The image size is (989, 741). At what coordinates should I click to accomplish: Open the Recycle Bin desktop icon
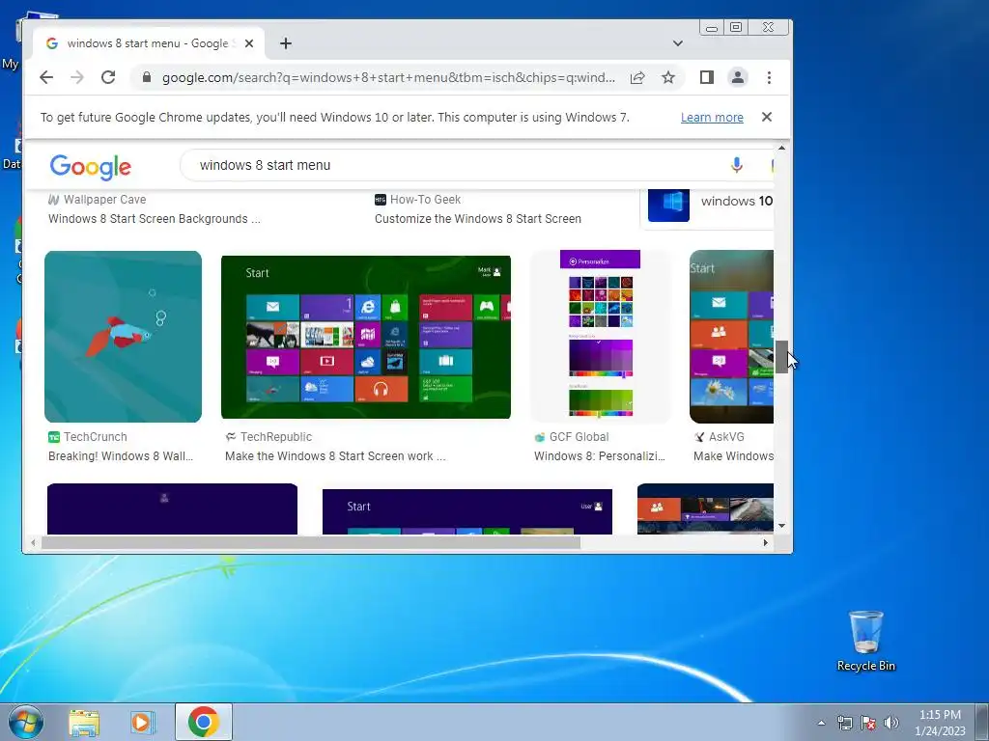(x=866, y=641)
